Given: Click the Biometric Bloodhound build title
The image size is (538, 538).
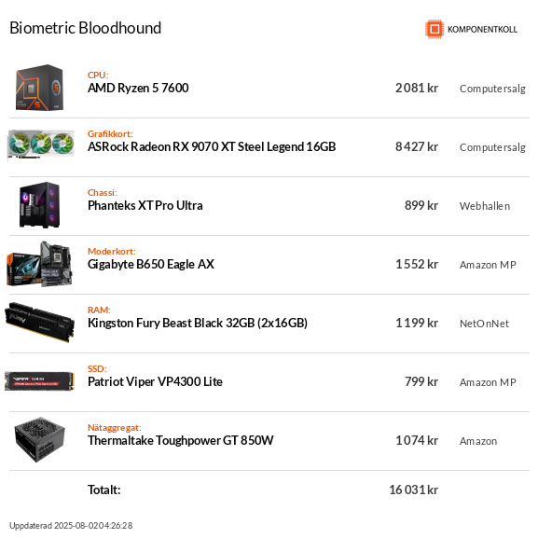Looking at the screenshot, I should tap(86, 28).
